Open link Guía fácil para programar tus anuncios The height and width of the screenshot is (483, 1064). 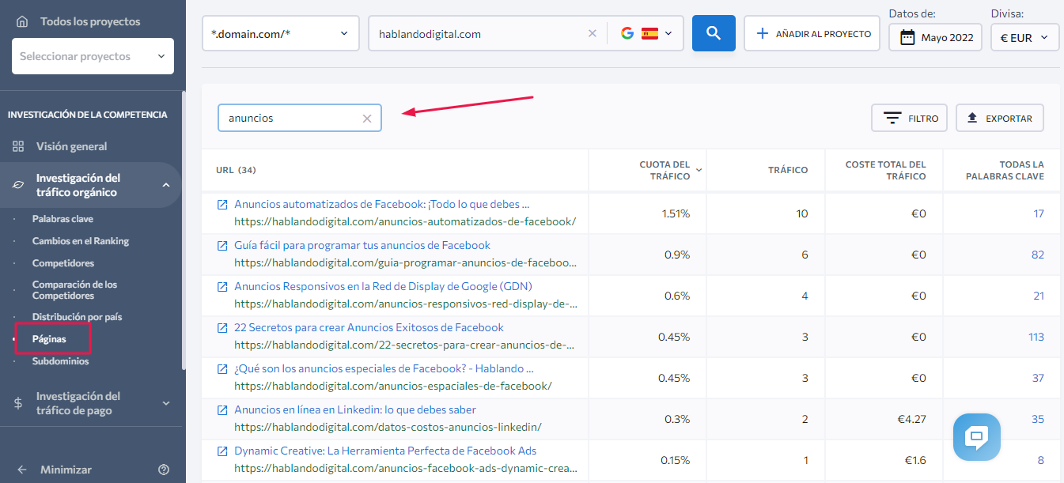[362, 245]
